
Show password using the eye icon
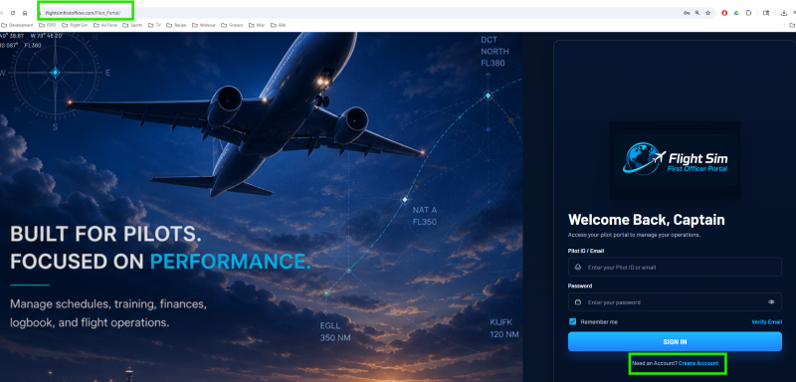pyautogui.click(x=772, y=301)
